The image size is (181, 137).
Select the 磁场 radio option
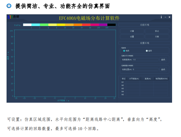coord(149,51)
